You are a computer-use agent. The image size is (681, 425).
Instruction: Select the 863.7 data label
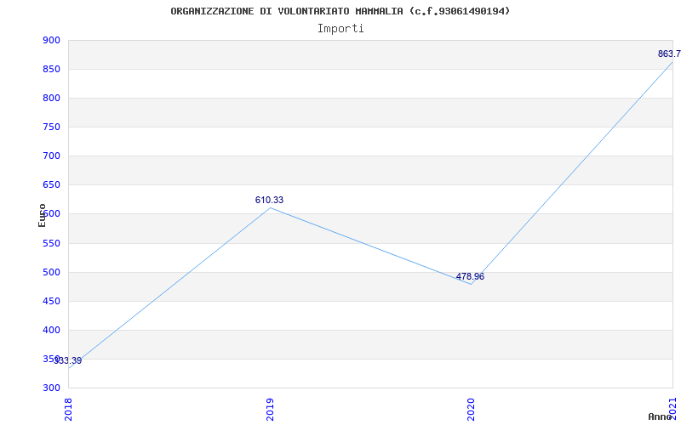(x=669, y=54)
